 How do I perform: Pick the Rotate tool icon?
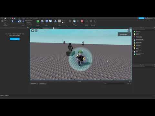point(23,21)
